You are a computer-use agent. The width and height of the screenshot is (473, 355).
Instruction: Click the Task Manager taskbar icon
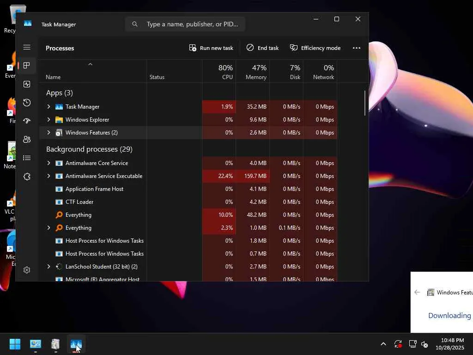click(76, 344)
